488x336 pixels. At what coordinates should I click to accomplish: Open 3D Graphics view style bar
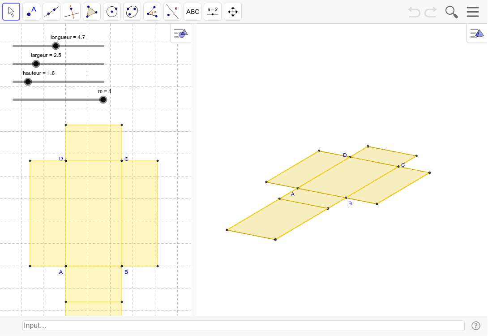point(477,33)
